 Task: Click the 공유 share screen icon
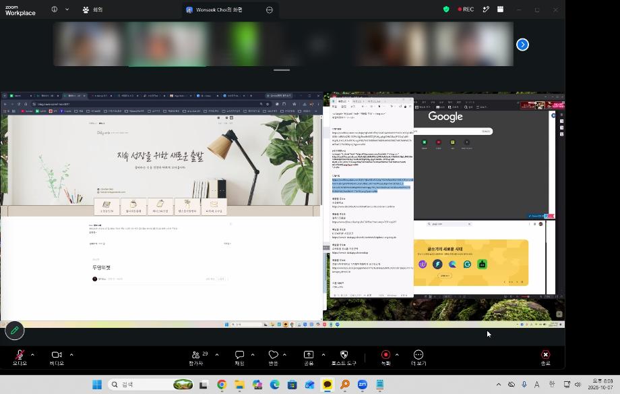point(309,358)
